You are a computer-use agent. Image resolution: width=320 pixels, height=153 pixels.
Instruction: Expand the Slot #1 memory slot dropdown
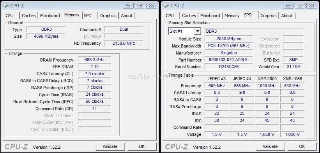198,32
